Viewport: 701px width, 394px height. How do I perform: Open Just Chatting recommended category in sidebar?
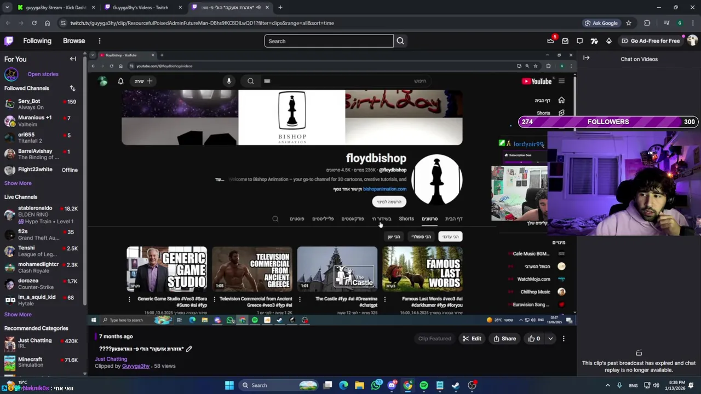click(x=41, y=344)
